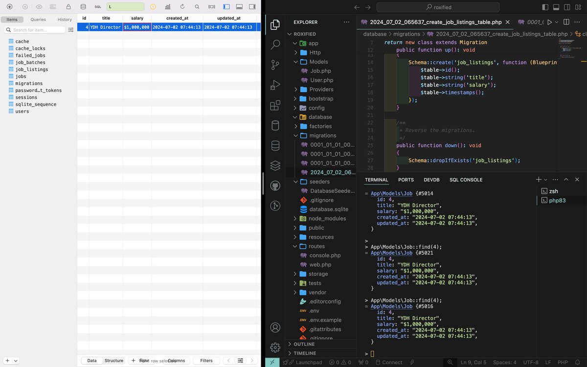
Task: Toggle TablePlus left sidebar panel
Action: click(226, 7)
